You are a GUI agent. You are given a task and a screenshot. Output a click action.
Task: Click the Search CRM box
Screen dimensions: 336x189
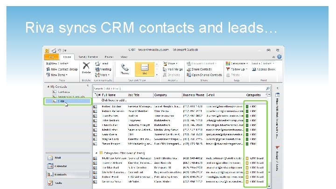pos(180,89)
